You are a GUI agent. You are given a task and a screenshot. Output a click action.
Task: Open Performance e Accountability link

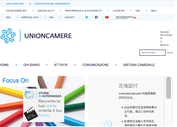[x=83, y=10]
